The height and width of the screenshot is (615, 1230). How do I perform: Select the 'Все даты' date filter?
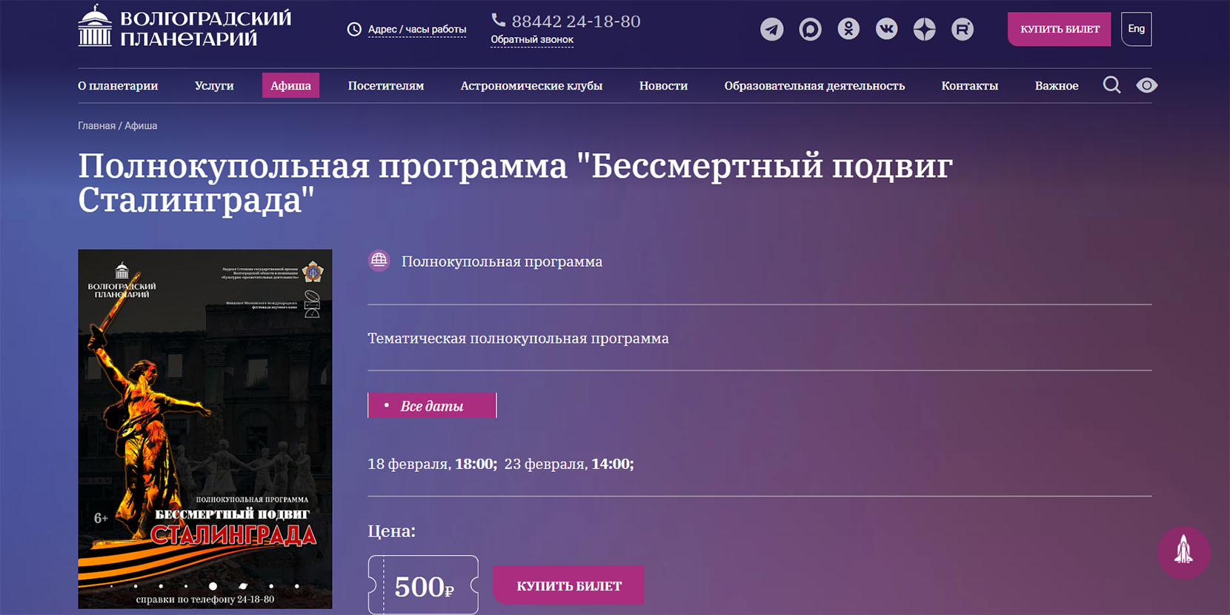[x=432, y=405]
